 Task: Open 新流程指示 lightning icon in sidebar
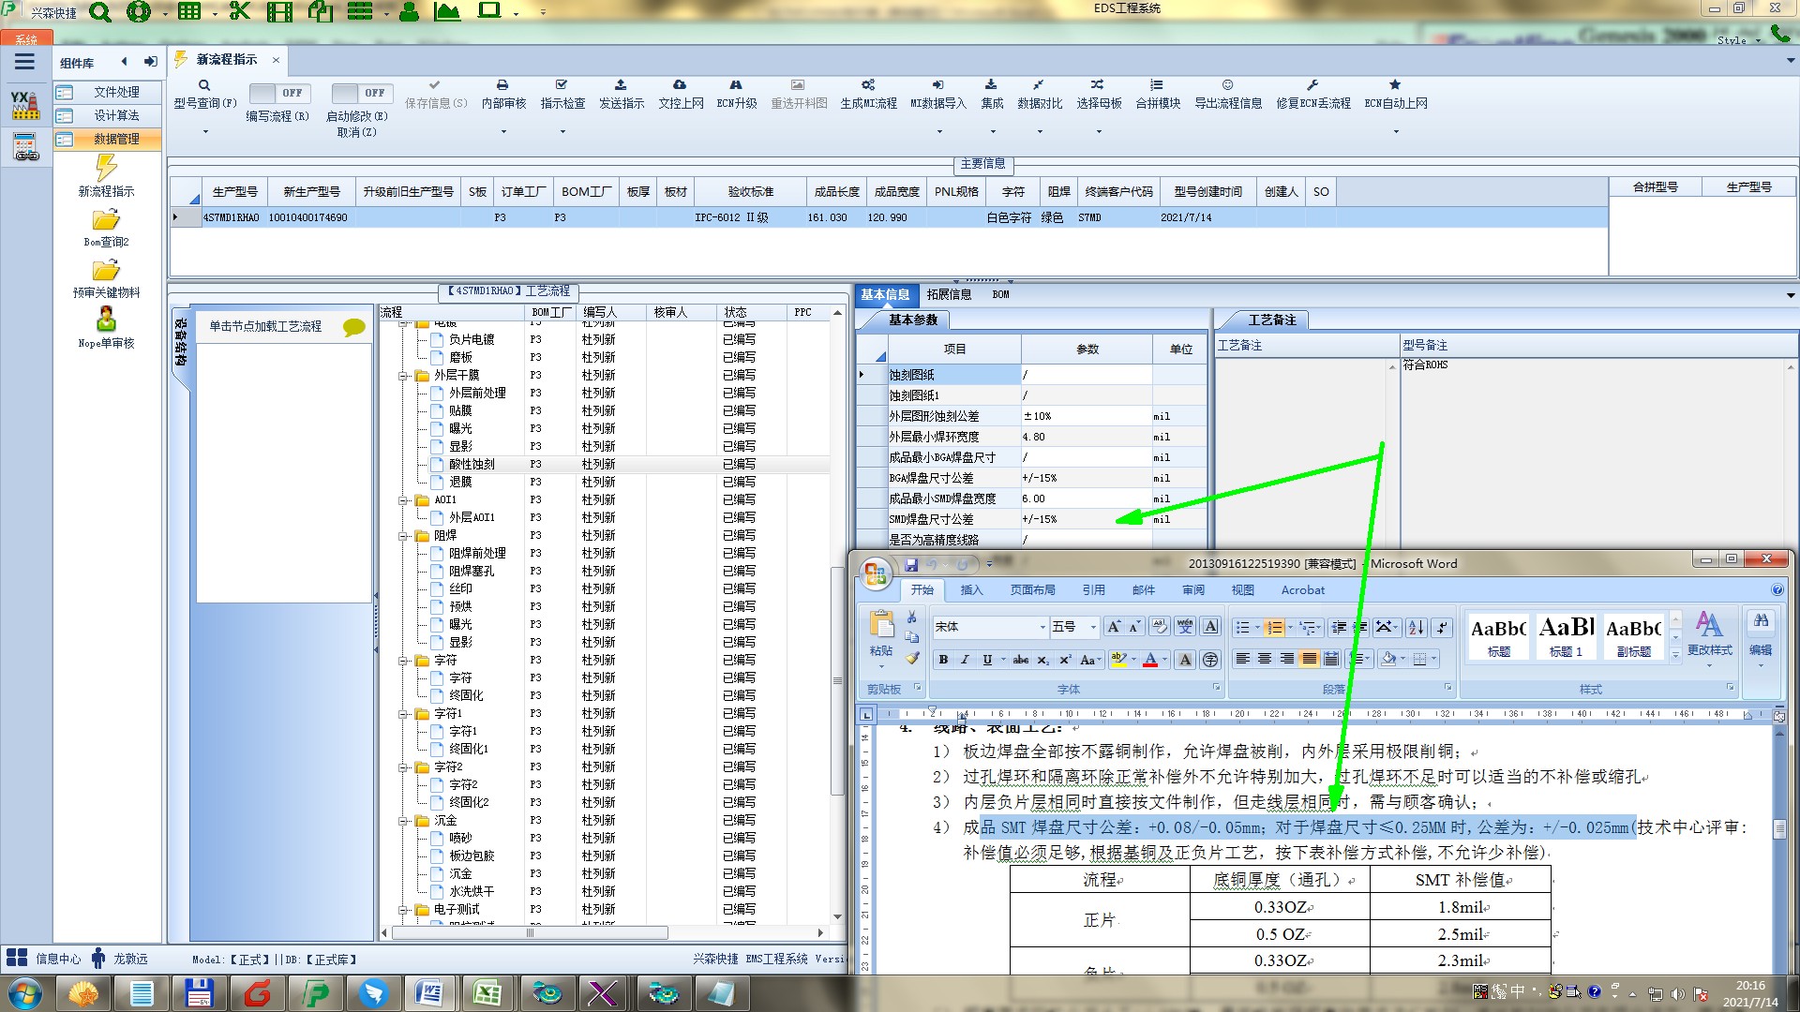click(106, 169)
